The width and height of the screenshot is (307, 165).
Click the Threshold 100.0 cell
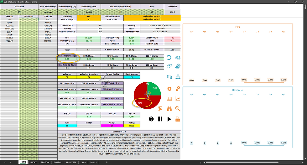pyautogui.click(x=172, y=12)
